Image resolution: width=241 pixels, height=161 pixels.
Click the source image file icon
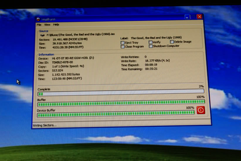tap(42, 35)
